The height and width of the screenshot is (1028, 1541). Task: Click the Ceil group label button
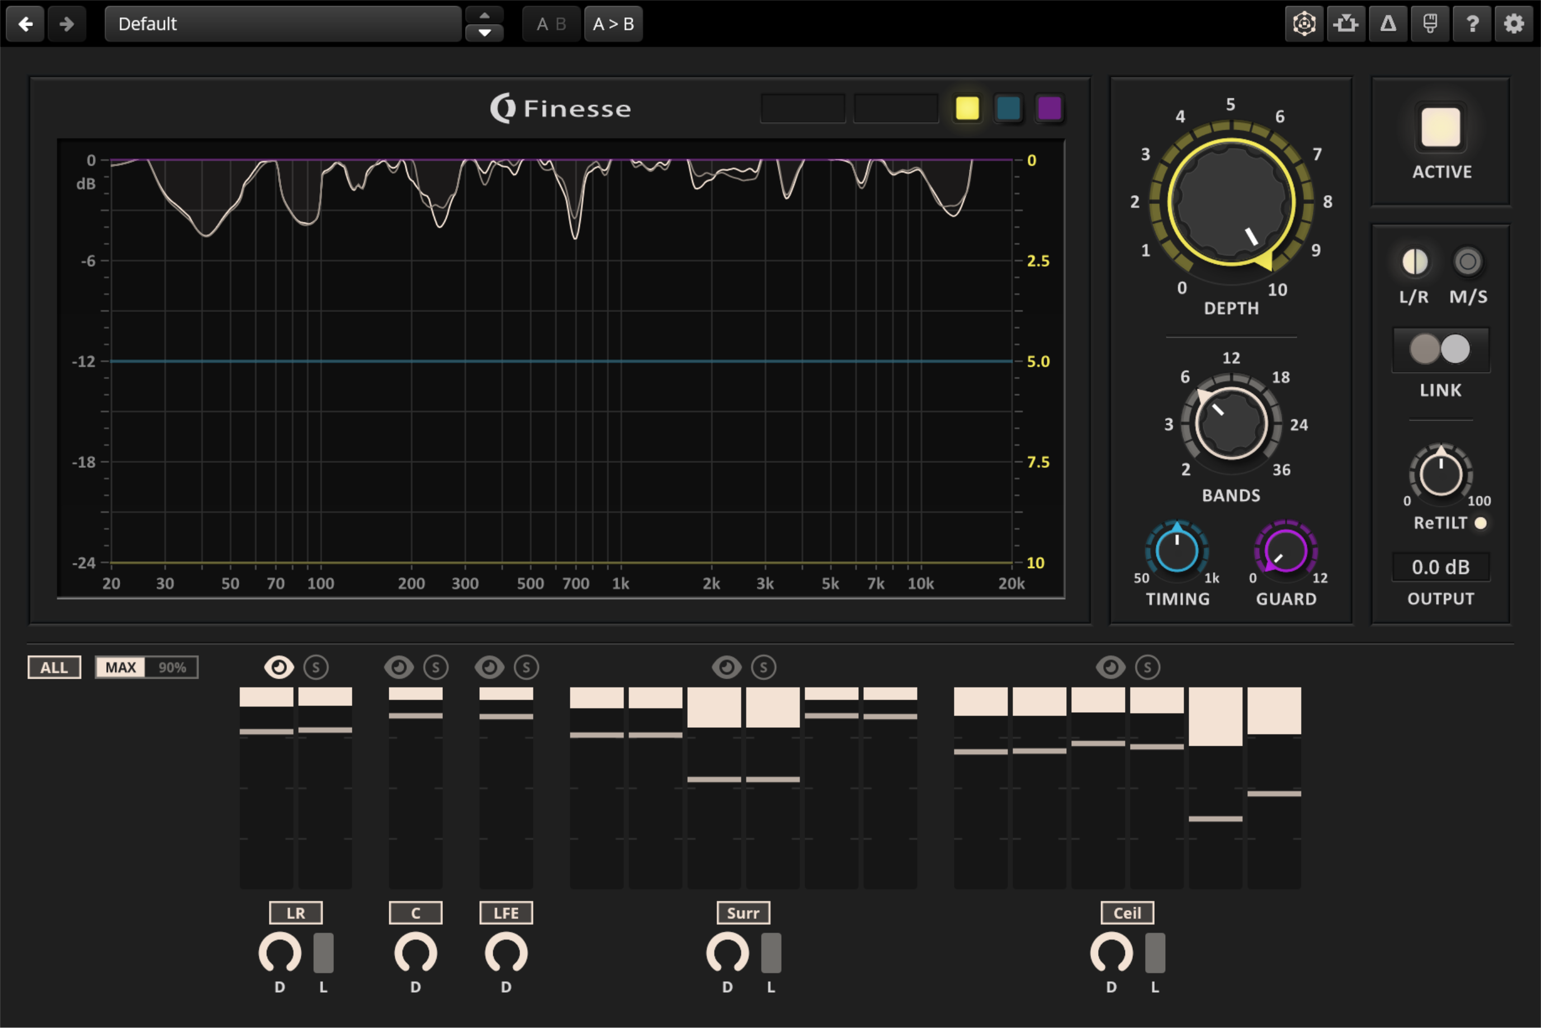click(x=1127, y=913)
